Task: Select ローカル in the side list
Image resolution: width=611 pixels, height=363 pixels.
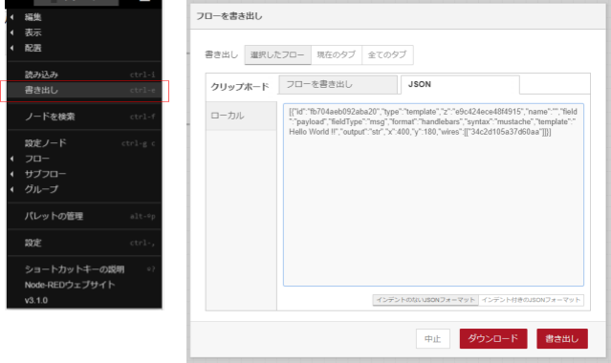Action: pyautogui.click(x=241, y=116)
